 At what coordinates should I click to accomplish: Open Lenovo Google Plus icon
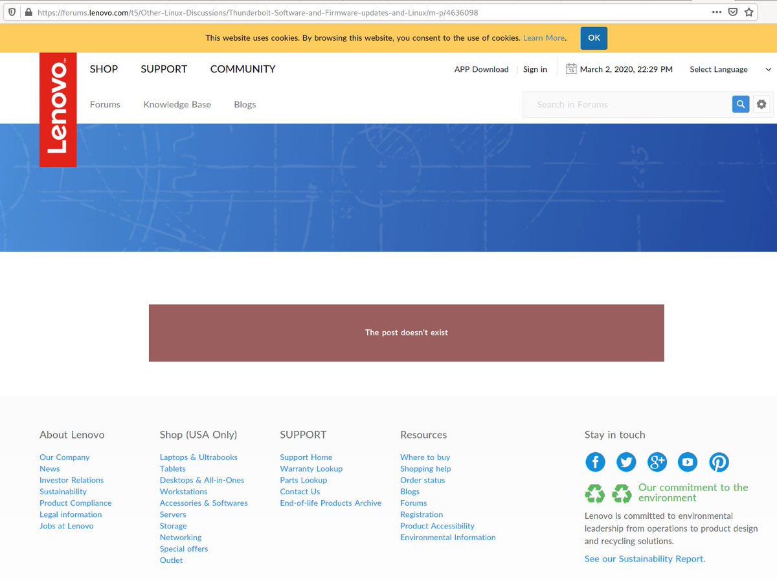click(x=657, y=462)
